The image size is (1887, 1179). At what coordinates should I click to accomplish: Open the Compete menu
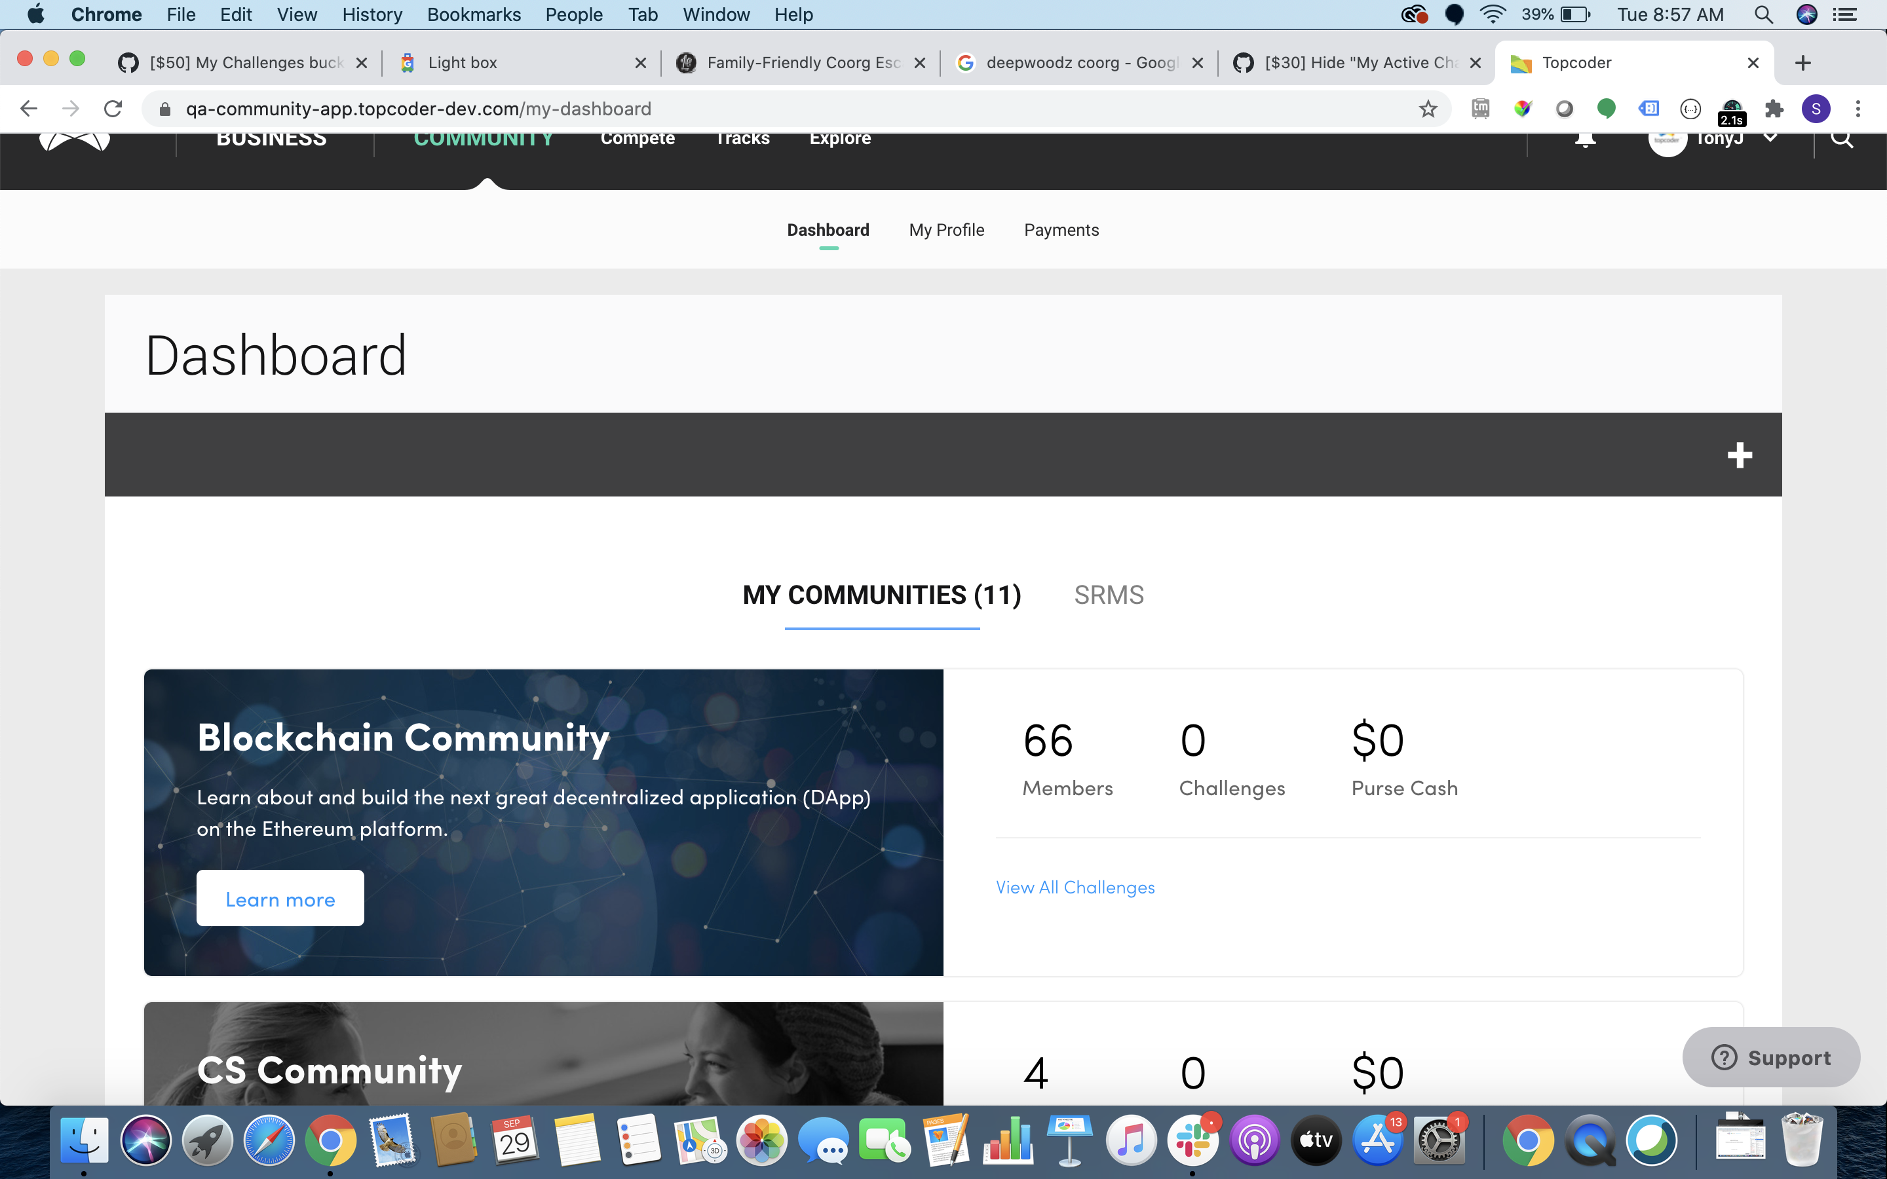point(638,140)
